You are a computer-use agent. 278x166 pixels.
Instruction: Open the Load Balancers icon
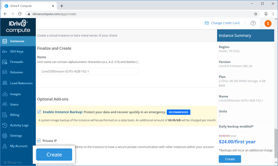point(5,83)
